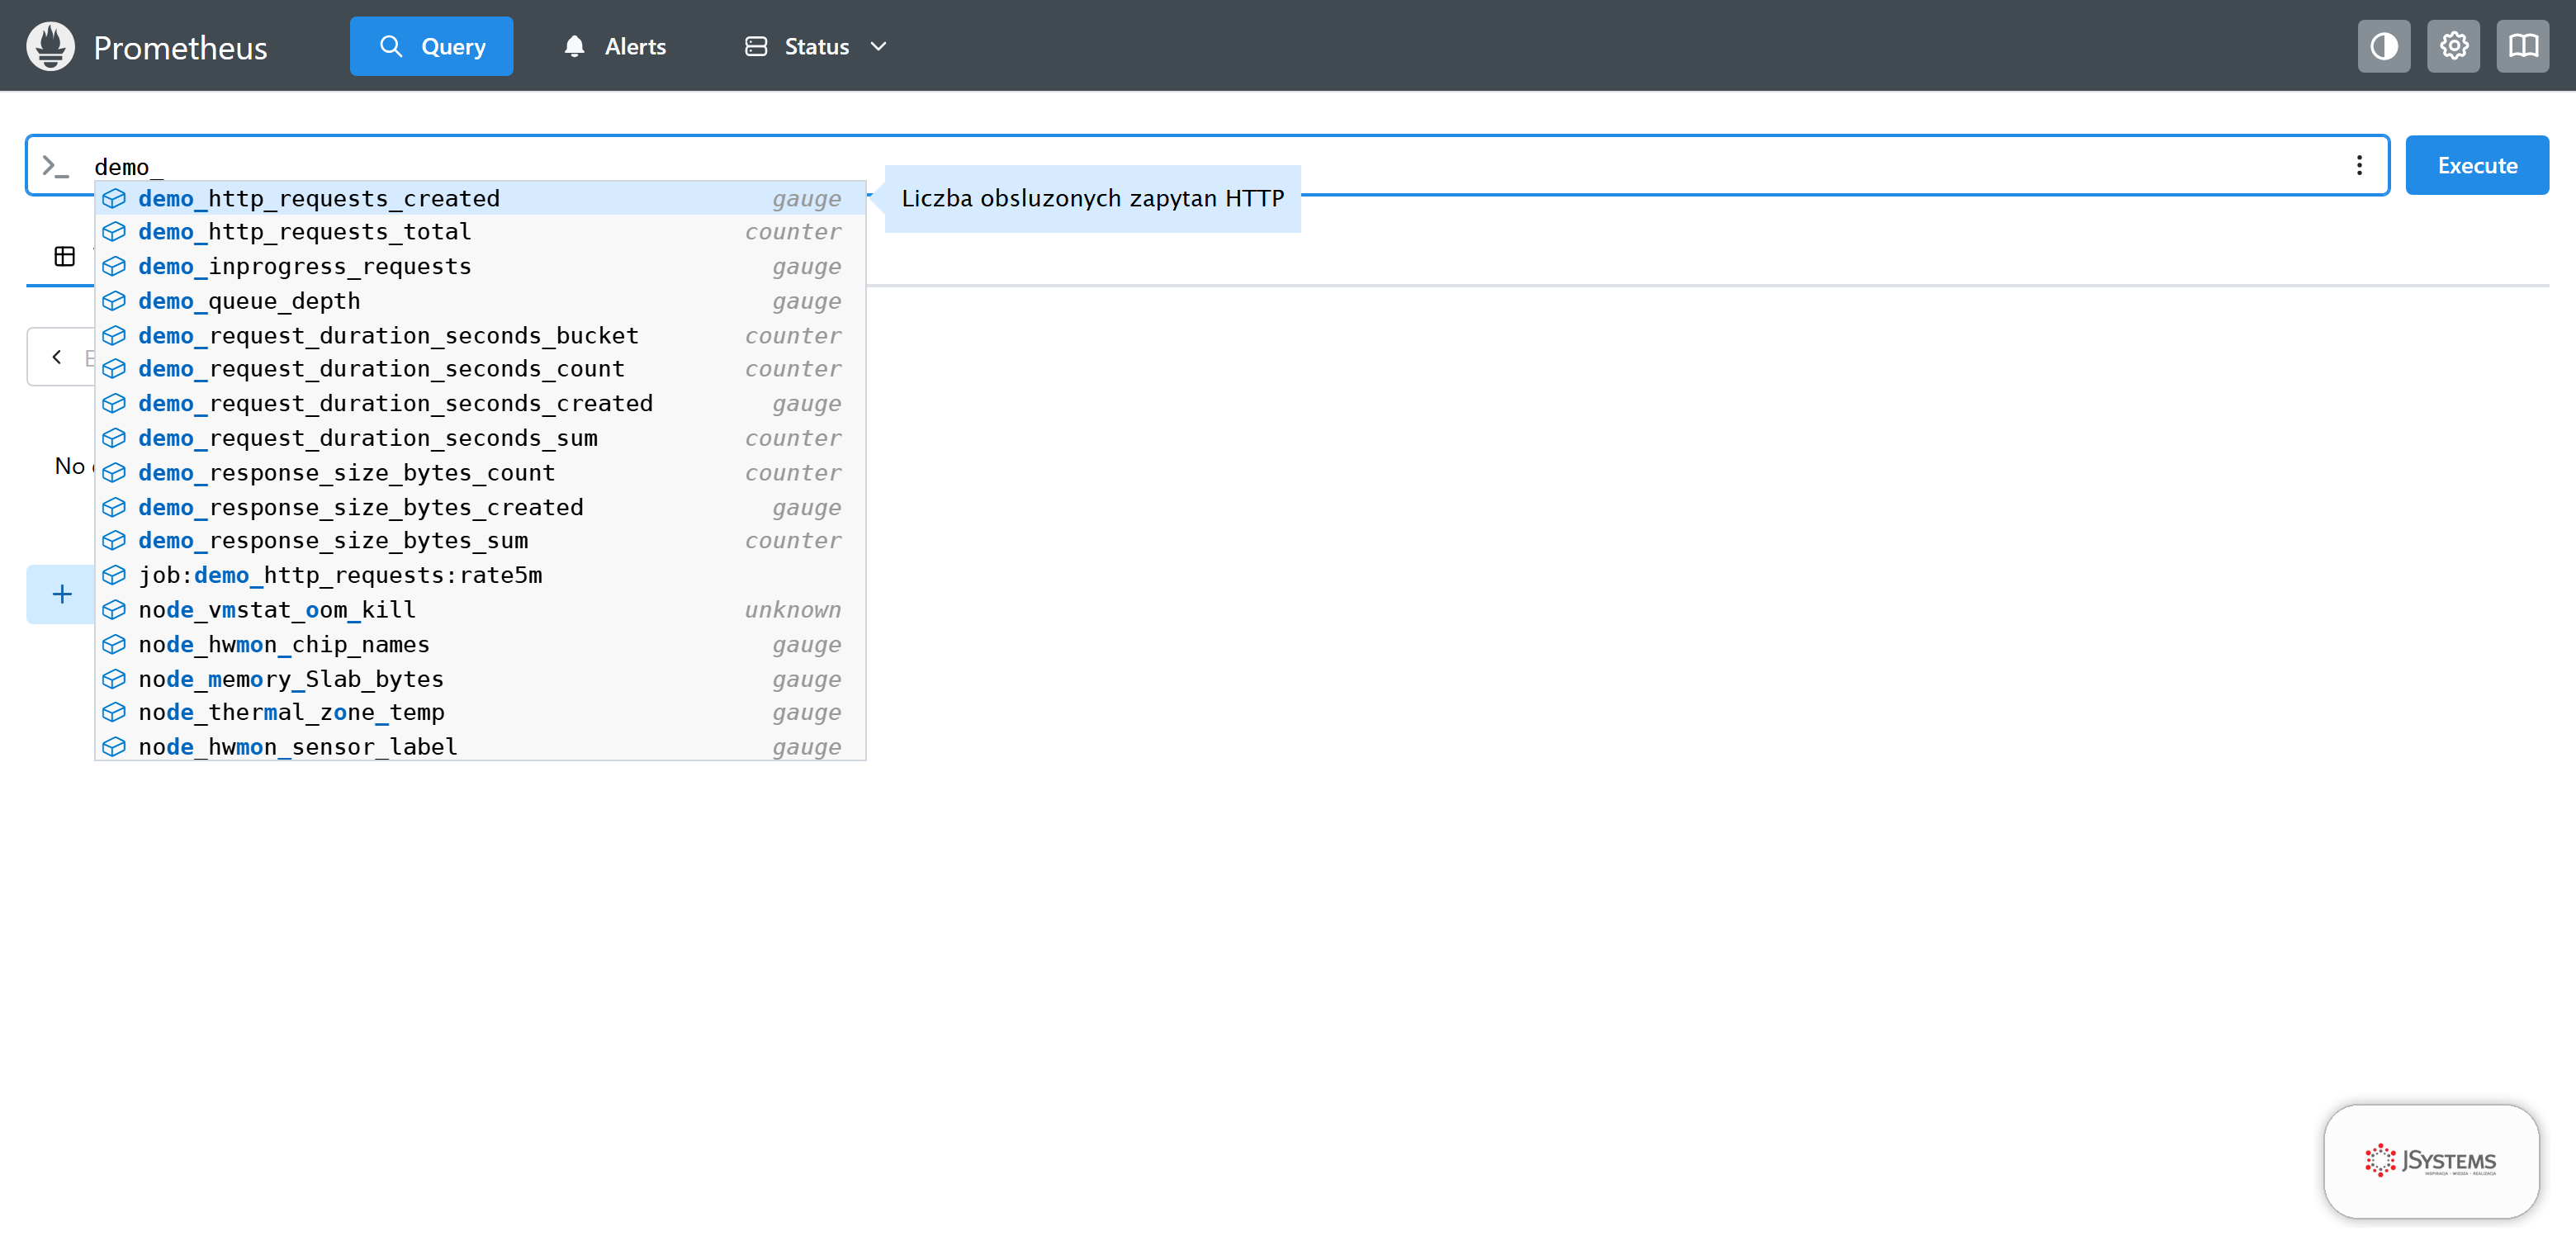
Task: Click cube icon beside demo_inprogress_requests
Action: tap(114, 266)
